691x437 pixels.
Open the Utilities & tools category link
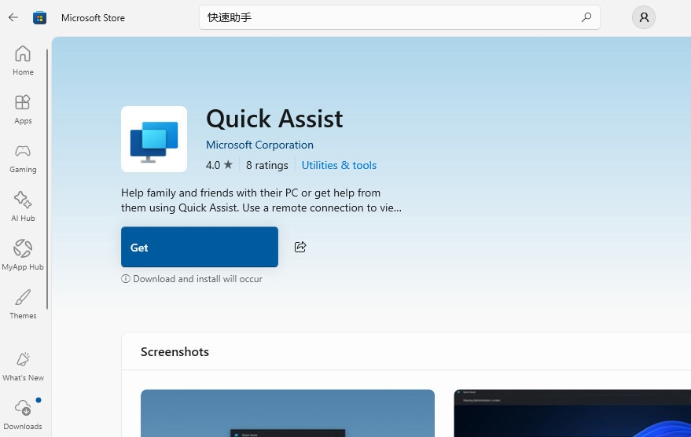(339, 165)
